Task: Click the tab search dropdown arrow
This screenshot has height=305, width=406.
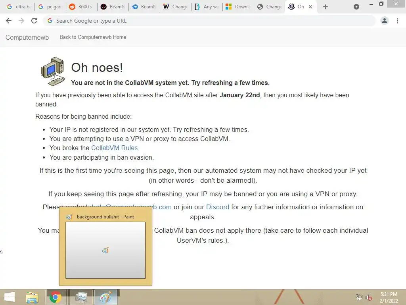Action: [x=356, y=7]
